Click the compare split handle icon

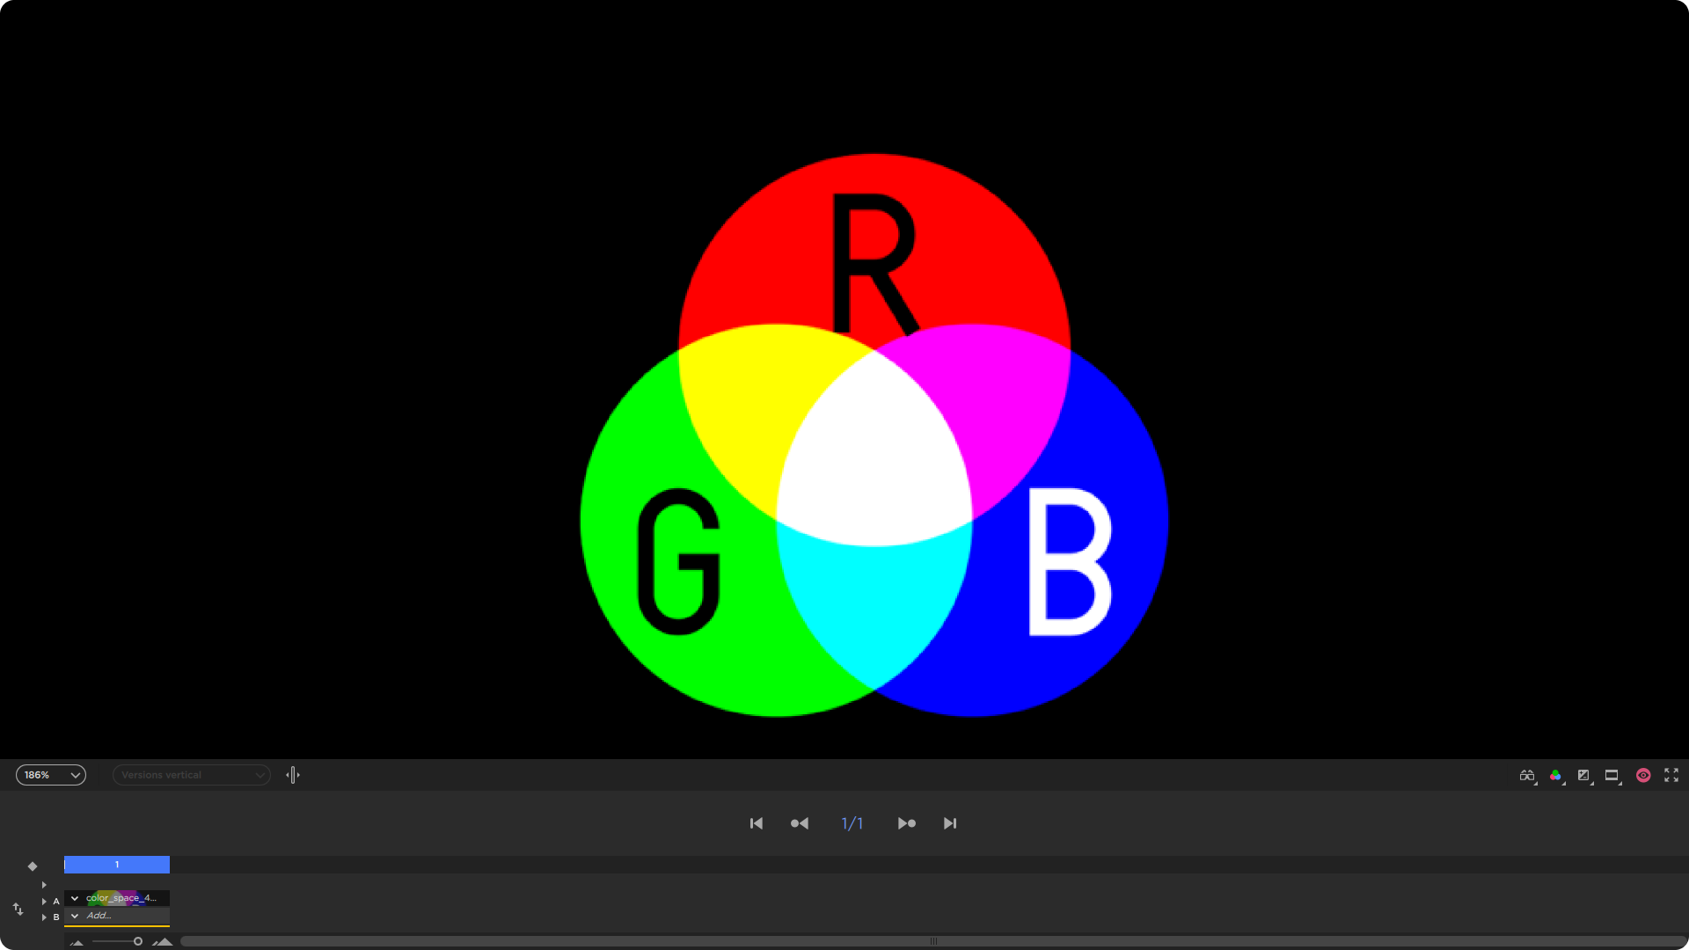293,775
